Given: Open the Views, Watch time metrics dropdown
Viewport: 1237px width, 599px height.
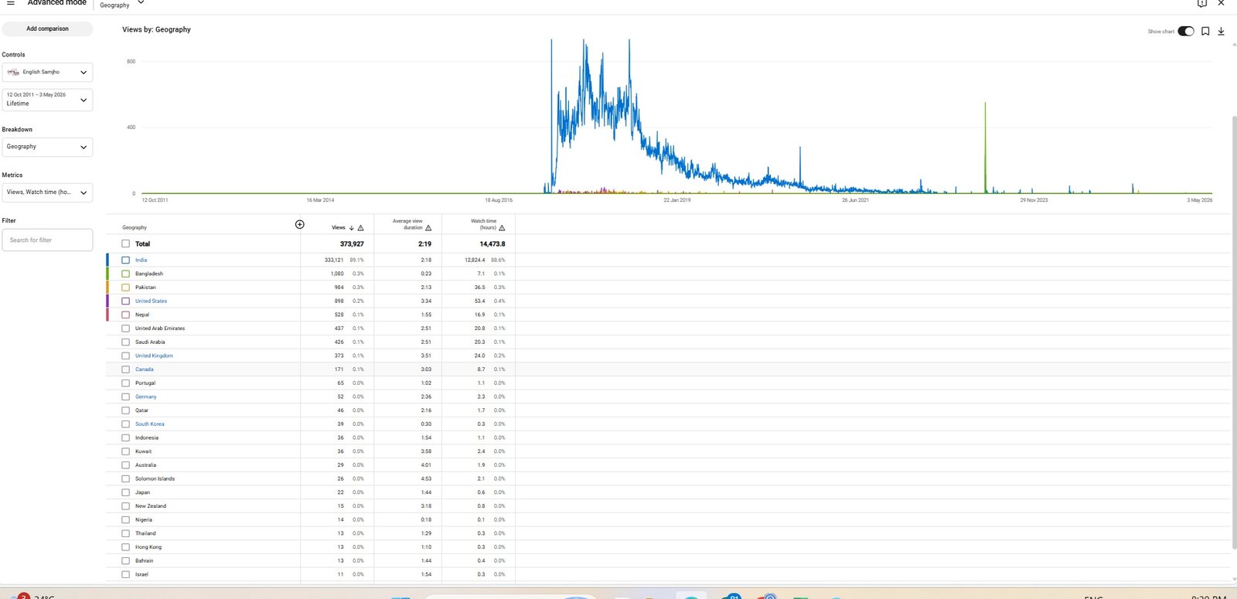Looking at the screenshot, I should tap(47, 192).
